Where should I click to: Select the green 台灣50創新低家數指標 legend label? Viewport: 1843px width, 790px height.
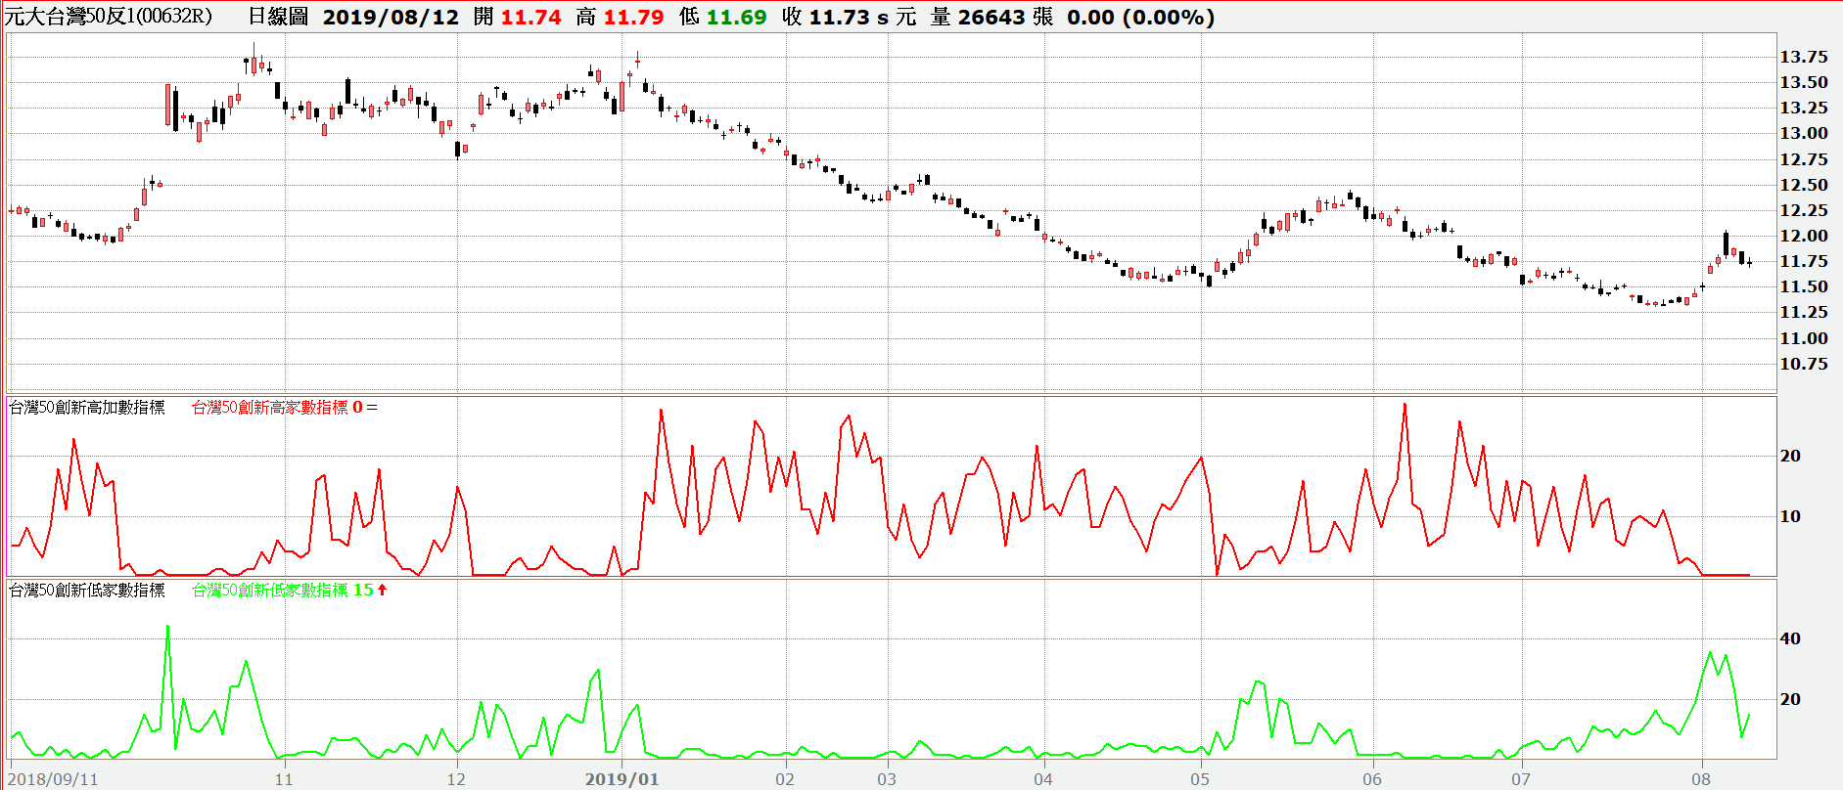pyautogui.click(x=269, y=590)
